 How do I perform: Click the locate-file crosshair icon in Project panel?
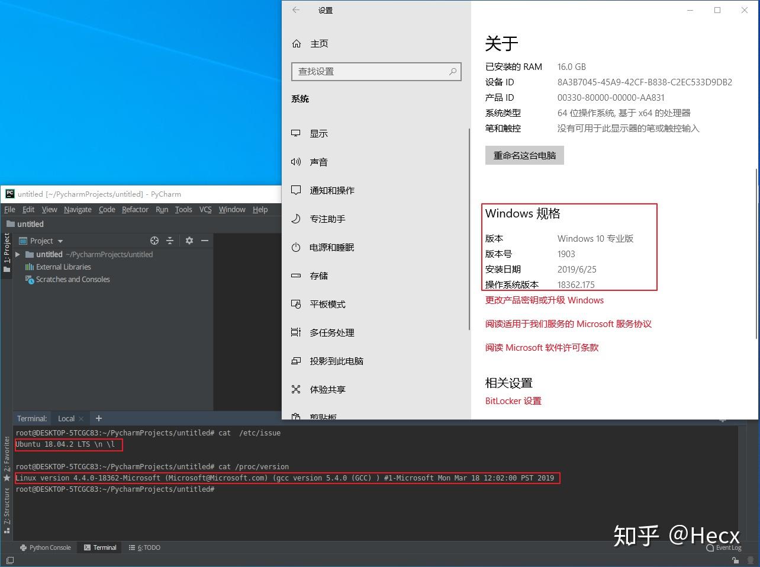point(154,241)
